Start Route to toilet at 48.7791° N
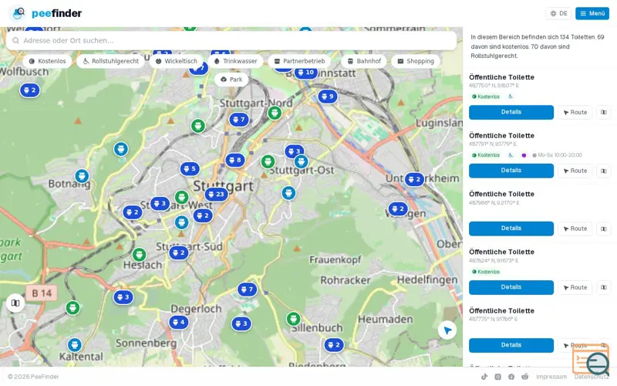The height and width of the screenshot is (386, 617). 575,171
